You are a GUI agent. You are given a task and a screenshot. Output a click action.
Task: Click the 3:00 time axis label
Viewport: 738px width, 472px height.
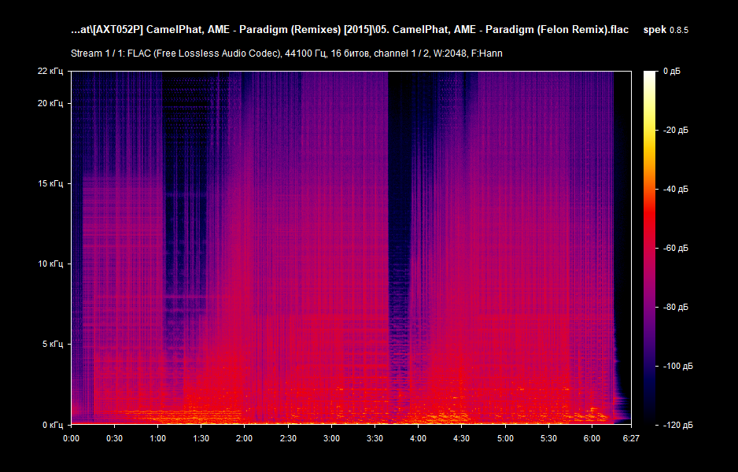coord(331,439)
